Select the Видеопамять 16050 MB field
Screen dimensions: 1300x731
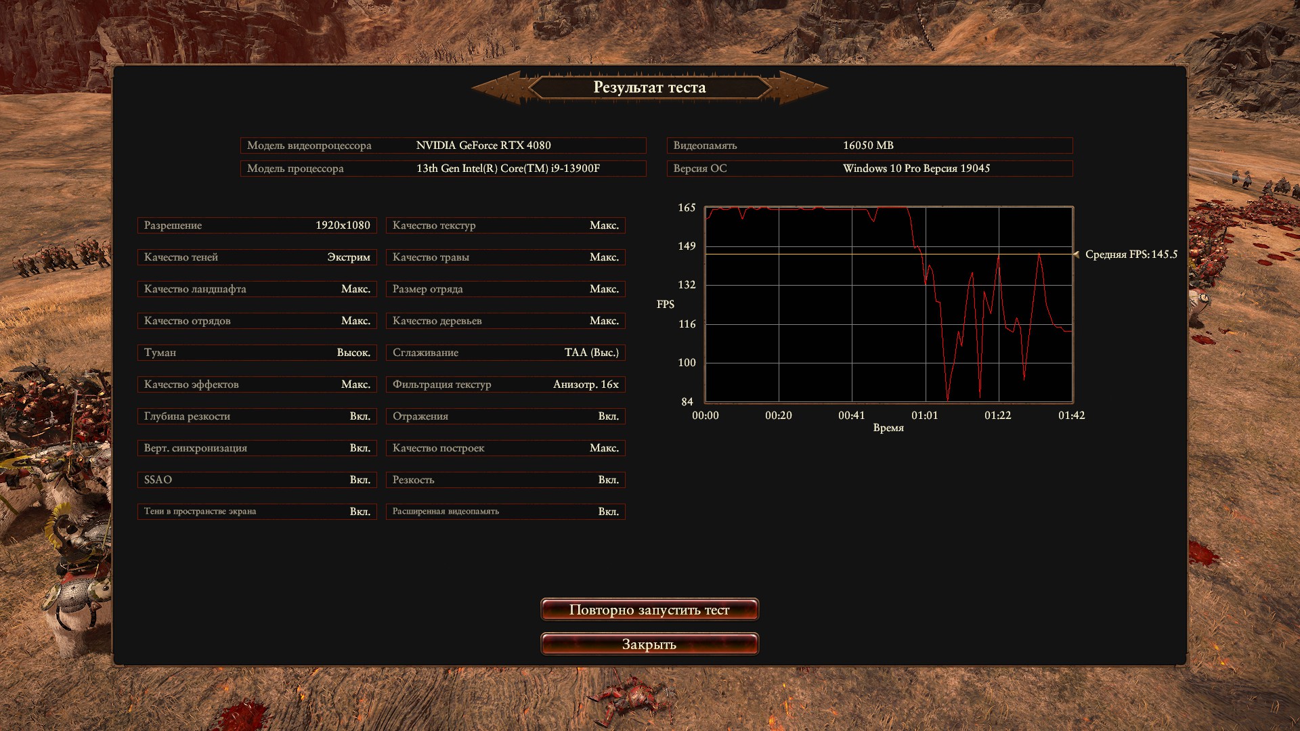pos(869,146)
